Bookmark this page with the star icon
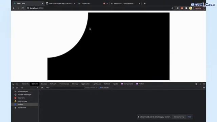The width and height of the screenshot is (217, 122). coord(172,8)
